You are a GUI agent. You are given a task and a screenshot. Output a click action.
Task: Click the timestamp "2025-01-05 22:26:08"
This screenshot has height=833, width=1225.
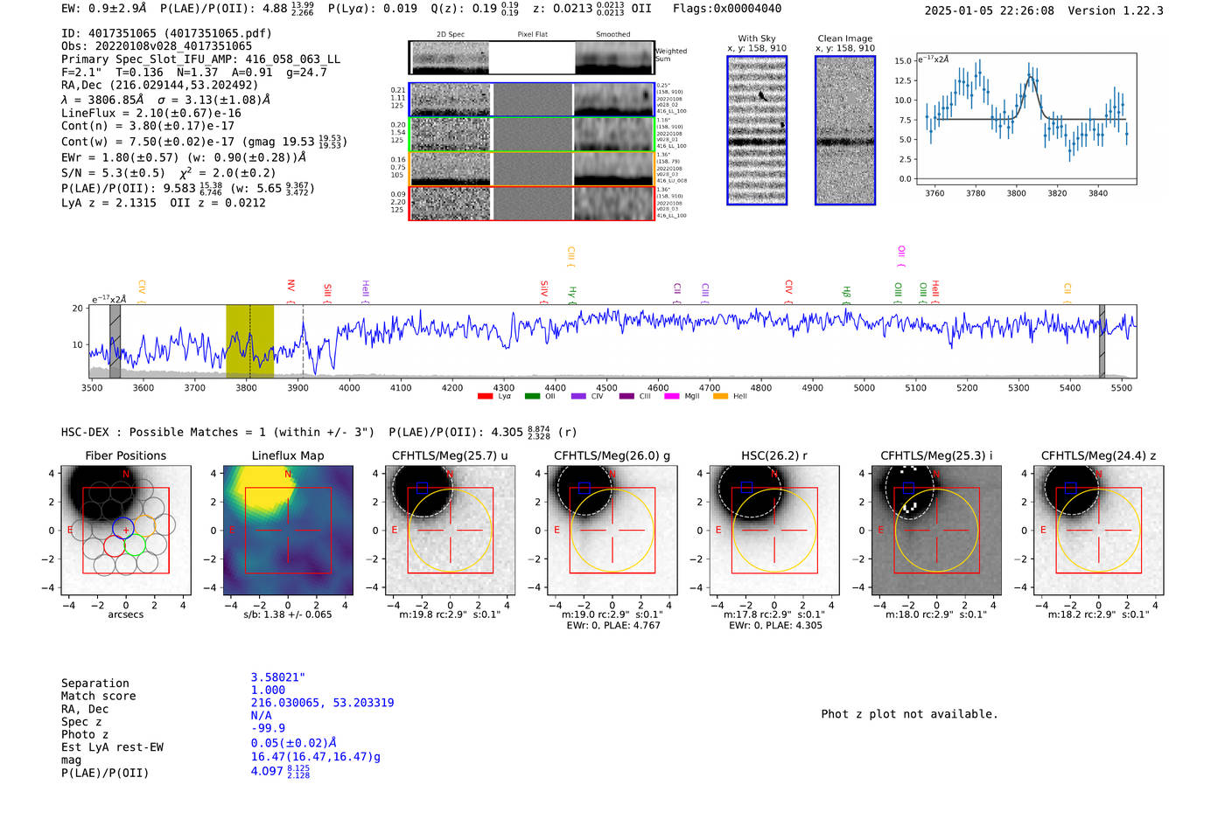tap(990, 10)
